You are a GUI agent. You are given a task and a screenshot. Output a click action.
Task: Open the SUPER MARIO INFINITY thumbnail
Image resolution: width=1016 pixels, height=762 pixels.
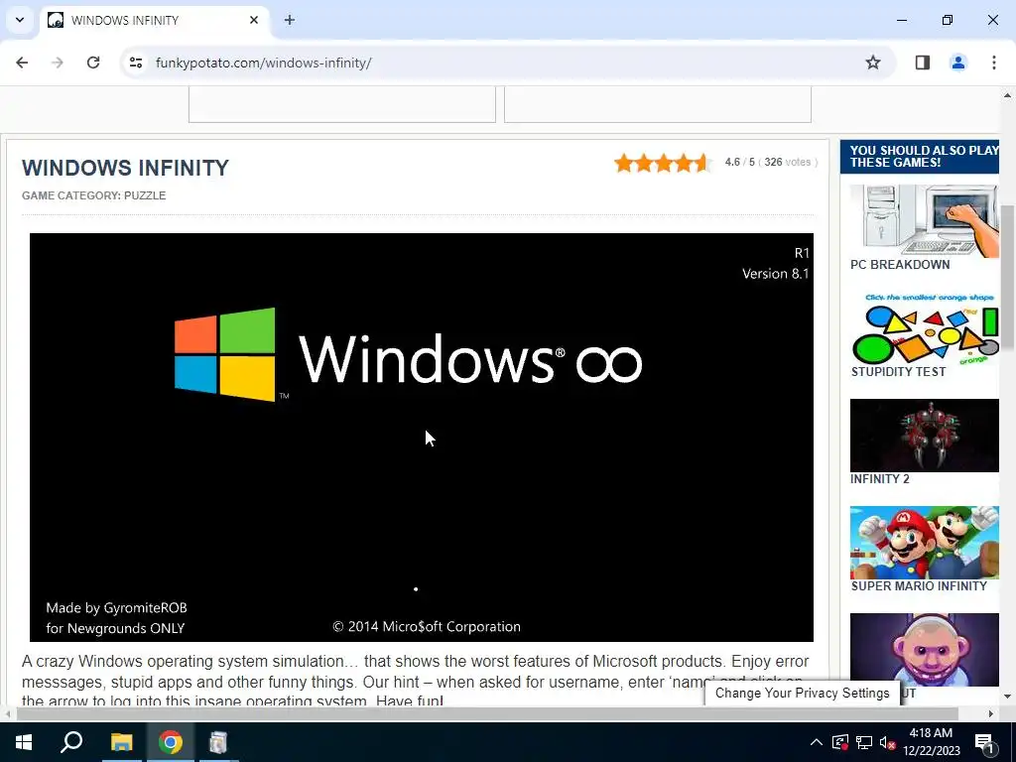tap(924, 543)
